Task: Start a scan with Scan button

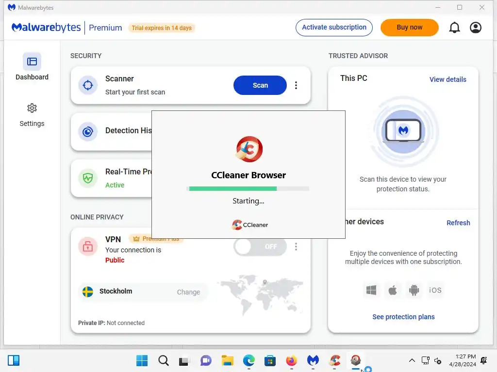Action: click(260, 85)
